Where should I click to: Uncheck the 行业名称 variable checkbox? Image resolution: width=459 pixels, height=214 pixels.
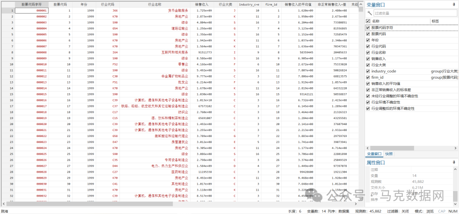[x=368, y=52]
